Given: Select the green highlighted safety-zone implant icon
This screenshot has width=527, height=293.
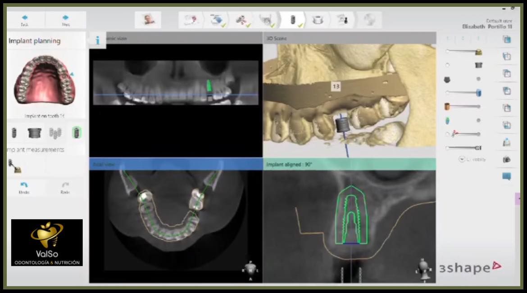Looking at the screenshot, I should point(77,133).
